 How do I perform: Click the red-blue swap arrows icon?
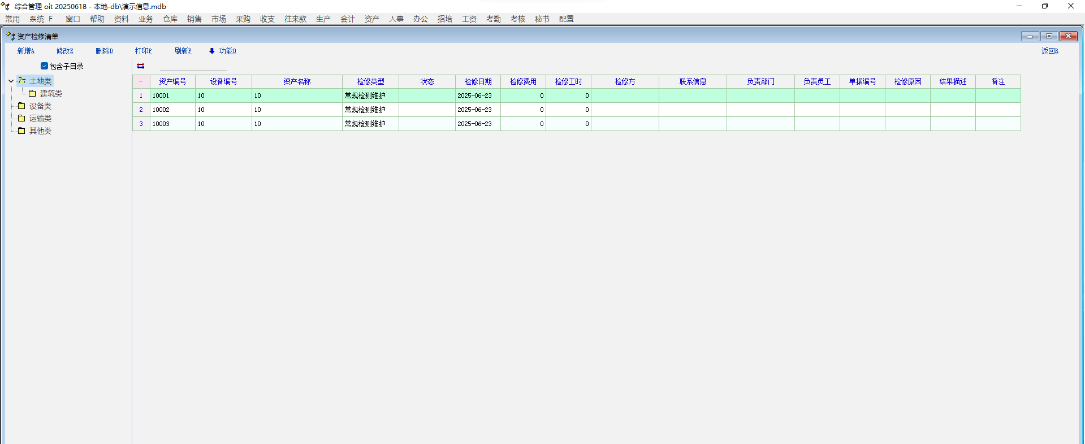tap(141, 66)
